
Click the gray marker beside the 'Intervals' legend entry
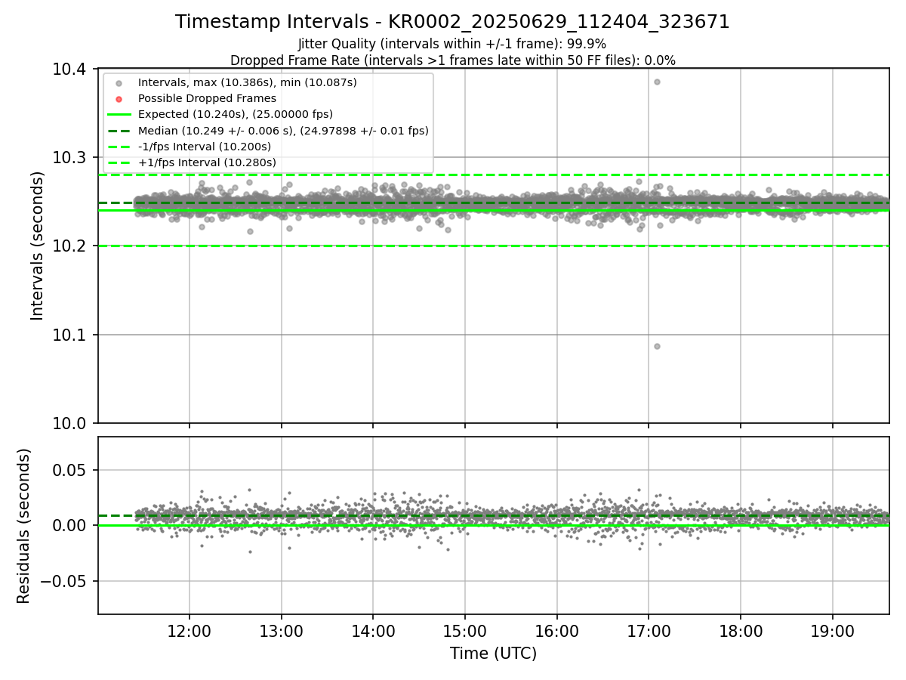(119, 82)
